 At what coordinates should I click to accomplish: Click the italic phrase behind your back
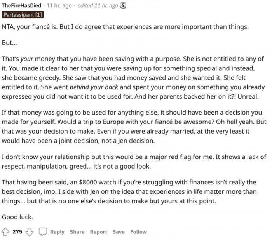coord(94,87)
